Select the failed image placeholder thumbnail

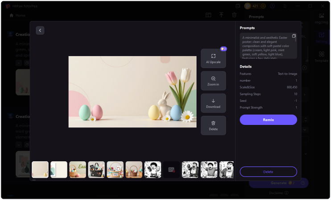(x=171, y=169)
